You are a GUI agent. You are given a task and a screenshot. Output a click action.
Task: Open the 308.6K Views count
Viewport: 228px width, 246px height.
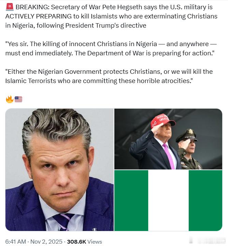coord(84,242)
